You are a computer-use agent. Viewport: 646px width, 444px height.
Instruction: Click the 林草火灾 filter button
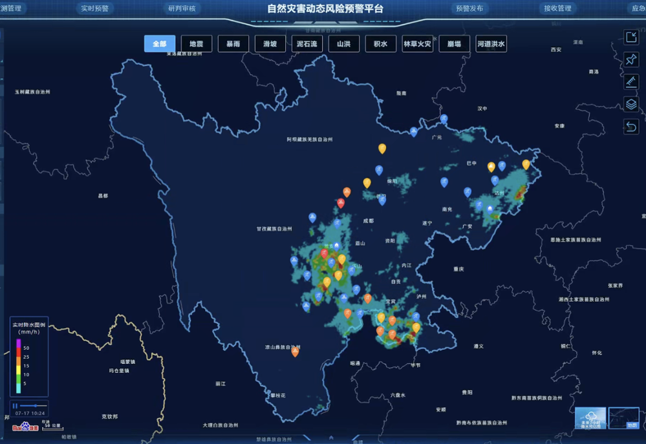tap(417, 44)
